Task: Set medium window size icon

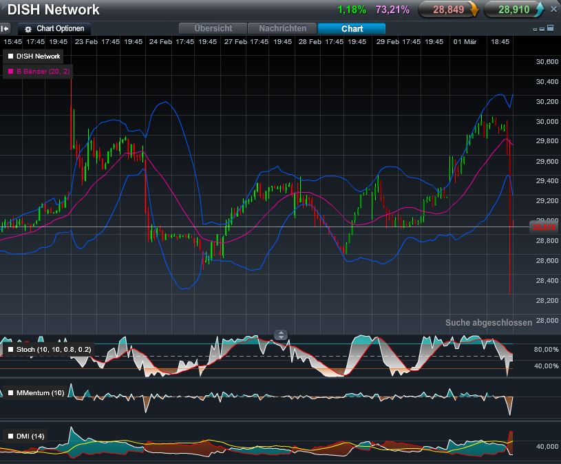Action: click(542, 29)
